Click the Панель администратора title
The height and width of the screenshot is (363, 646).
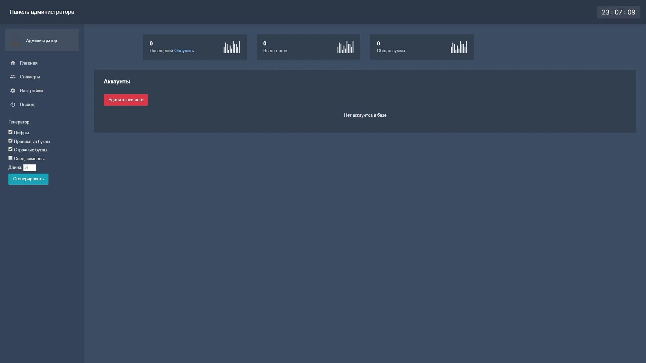point(42,12)
